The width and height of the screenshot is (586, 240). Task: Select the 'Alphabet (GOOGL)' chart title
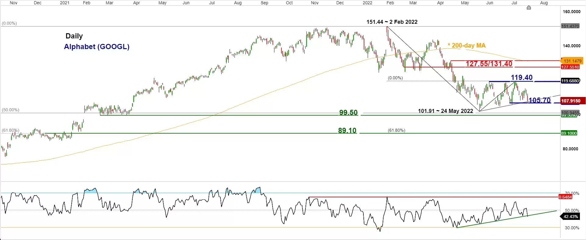coord(97,47)
